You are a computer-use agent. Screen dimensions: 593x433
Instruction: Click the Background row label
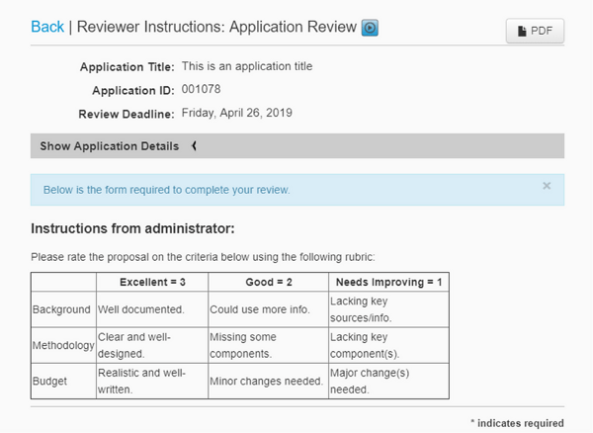click(x=61, y=309)
